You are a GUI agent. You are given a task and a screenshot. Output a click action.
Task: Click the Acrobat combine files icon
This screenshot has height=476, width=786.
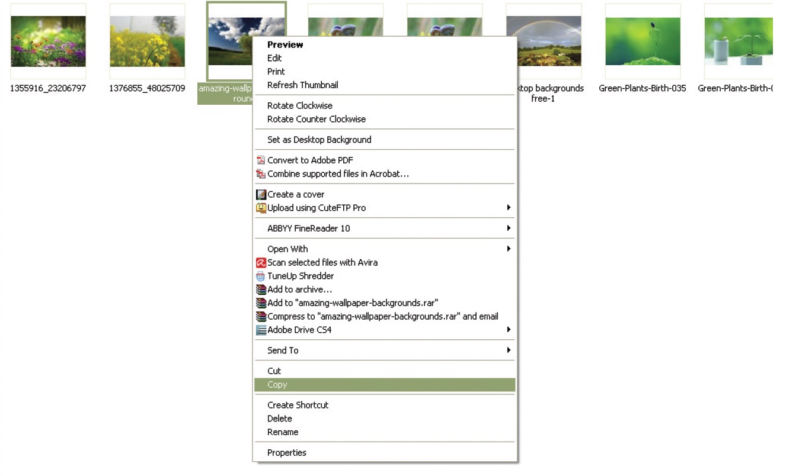[x=260, y=174]
